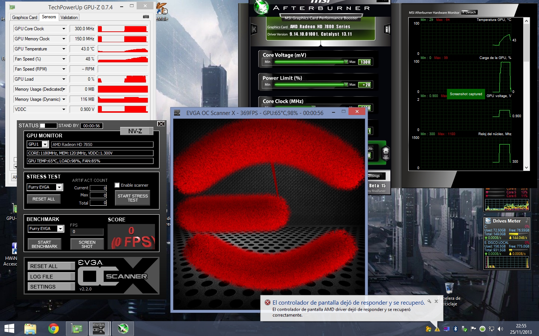Detach the Afterburner Hardware Monitor
The height and width of the screenshot is (336, 539).
click(x=469, y=12)
